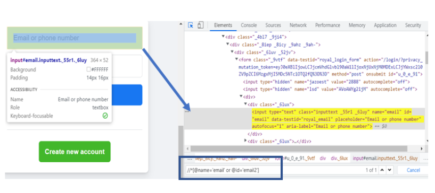Image resolution: width=435 pixels, height=193 pixels.
Task: Go to next search result arrow
Action: pyautogui.click(x=390, y=170)
